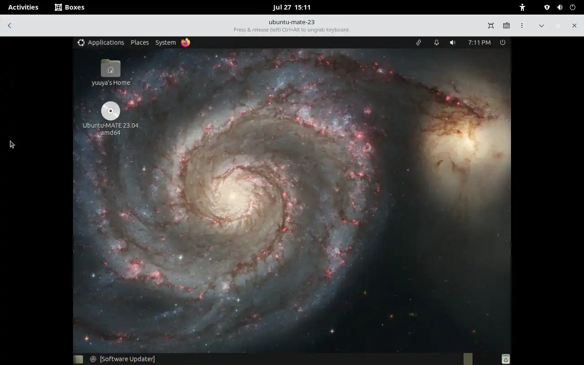This screenshot has height=365, width=584.
Task: Open GNOME Activities overview
Action: (23, 7)
